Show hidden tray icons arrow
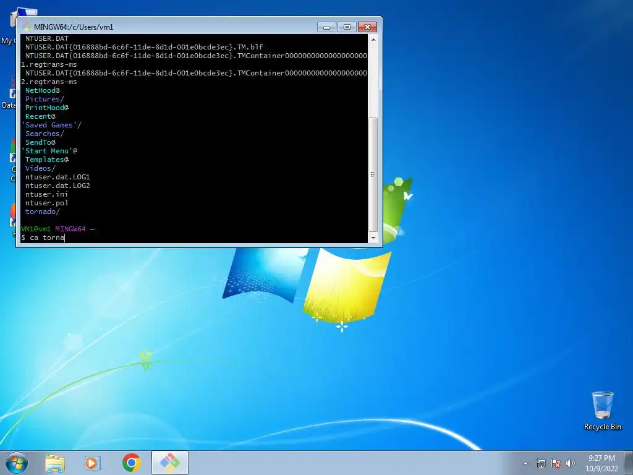 pos(525,464)
